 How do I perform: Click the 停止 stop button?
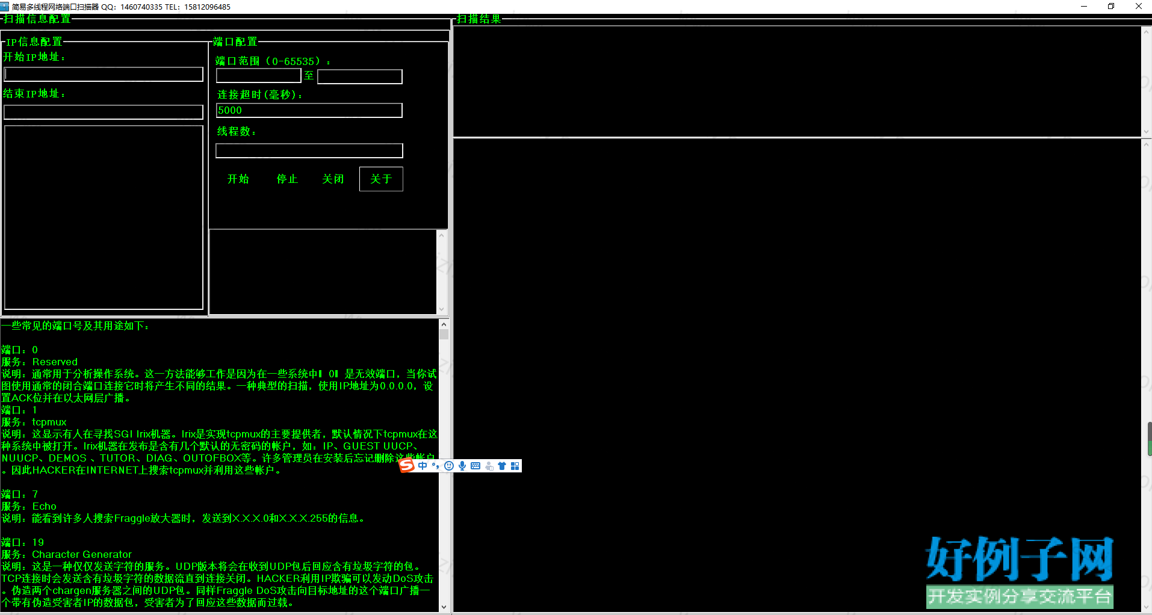pyautogui.click(x=287, y=179)
